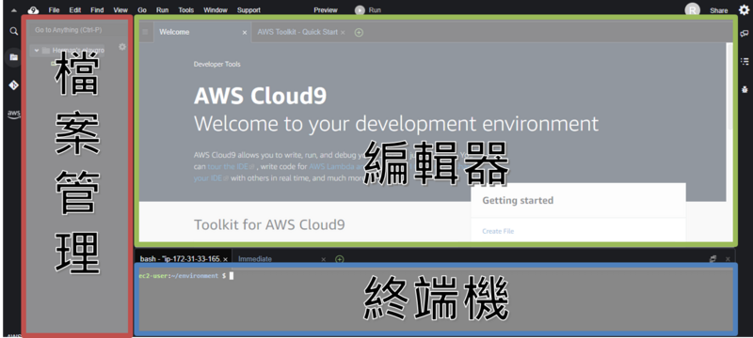
Task: Click the 'Getting started' heading
Action: point(518,200)
